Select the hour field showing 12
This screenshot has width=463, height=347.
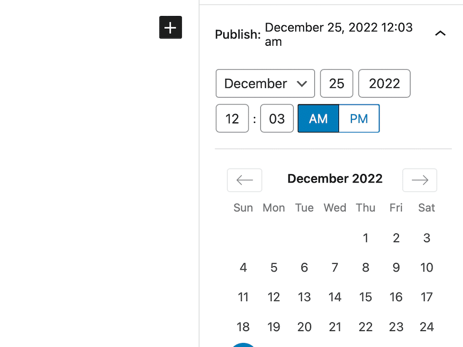(x=232, y=118)
